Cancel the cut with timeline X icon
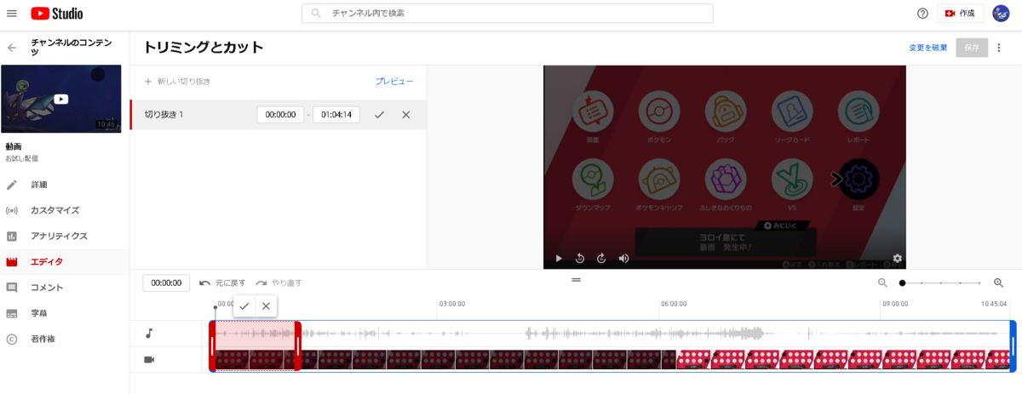Screen dimensions: 1022x394 [x=266, y=305]
